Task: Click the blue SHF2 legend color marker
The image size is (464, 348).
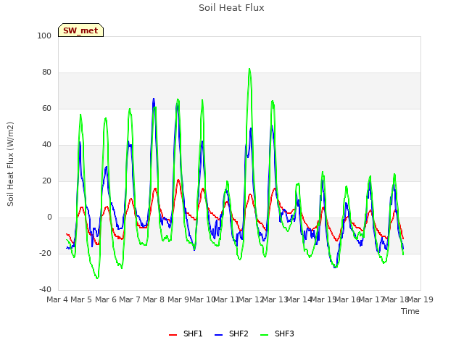Action: [x=218, y=335]
